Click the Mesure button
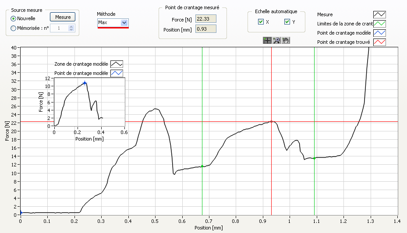407x233 pixels. 63,17
